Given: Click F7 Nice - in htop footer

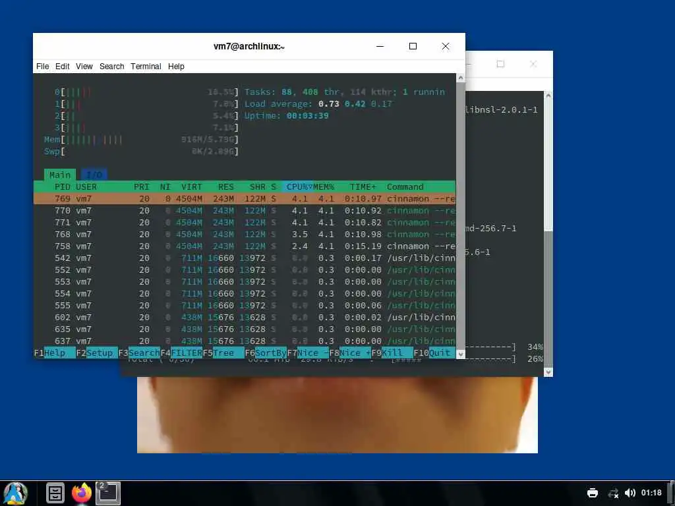Looking at the screenshot, I should coord(308,353).
